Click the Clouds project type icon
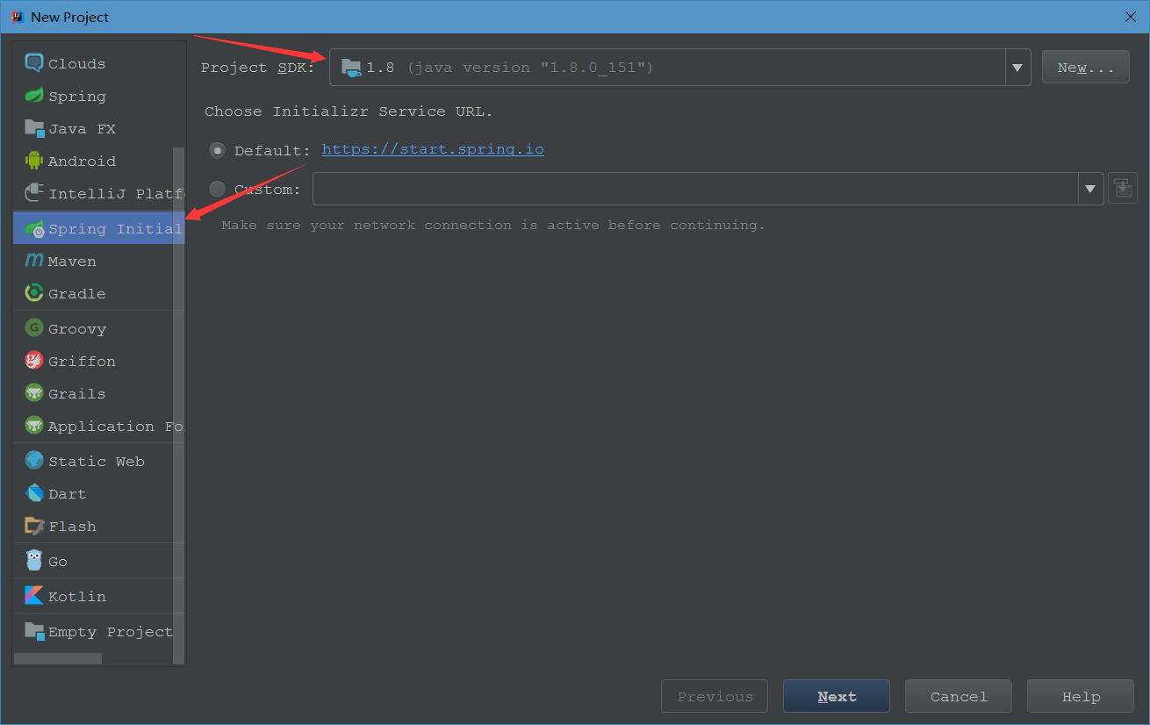 (x=34, y=63)
